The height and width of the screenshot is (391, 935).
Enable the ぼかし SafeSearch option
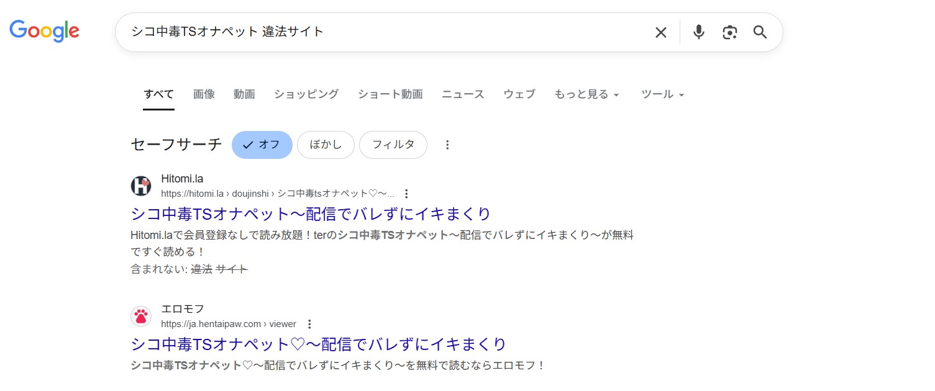point(326,145)
